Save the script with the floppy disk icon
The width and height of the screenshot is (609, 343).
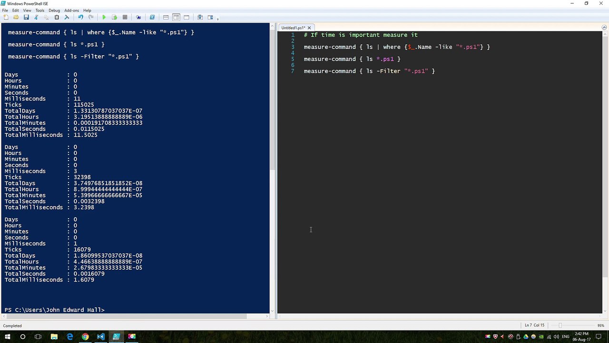[26, 17]
